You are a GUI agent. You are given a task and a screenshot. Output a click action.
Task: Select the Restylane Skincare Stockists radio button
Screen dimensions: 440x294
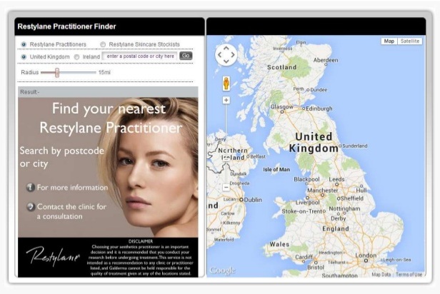click(103, 44)
